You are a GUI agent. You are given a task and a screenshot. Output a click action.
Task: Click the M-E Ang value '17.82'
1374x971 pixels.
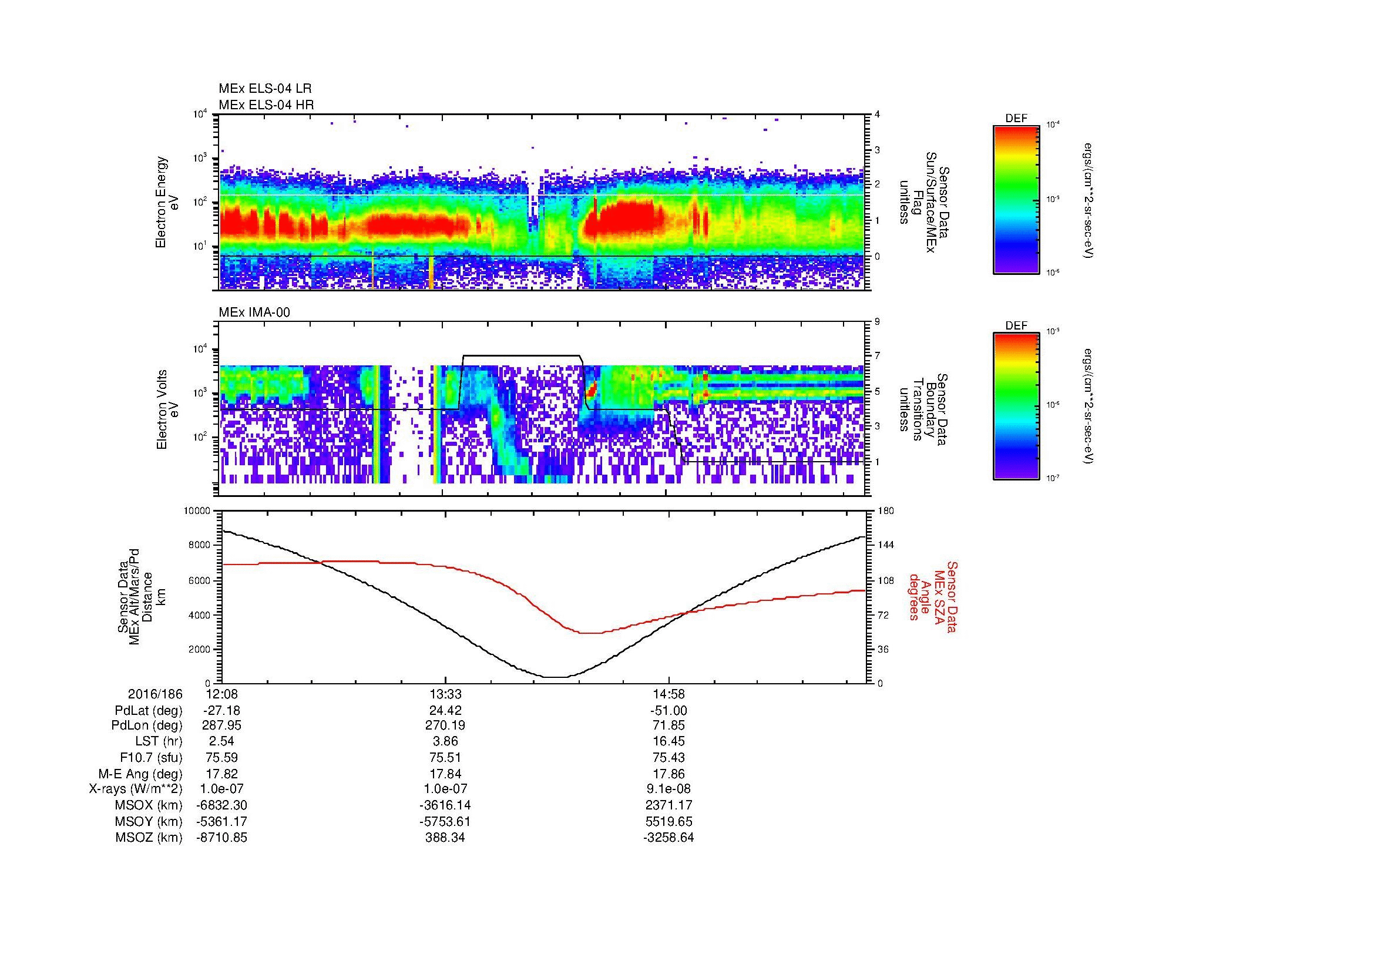(221, 774)
